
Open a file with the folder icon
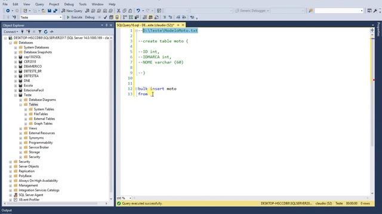click(x=44, y=11)
